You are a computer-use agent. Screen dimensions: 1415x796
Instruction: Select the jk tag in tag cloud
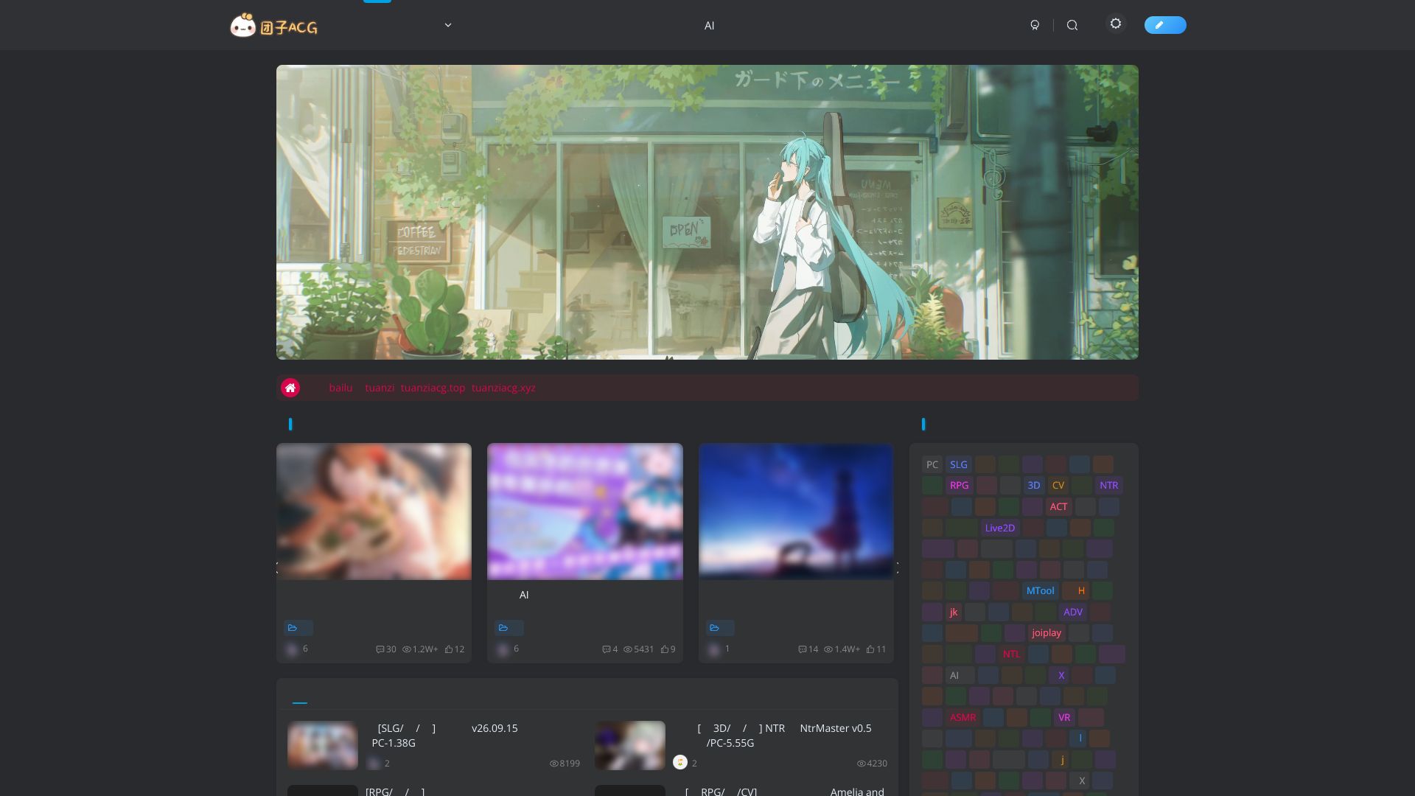(954, 612)
